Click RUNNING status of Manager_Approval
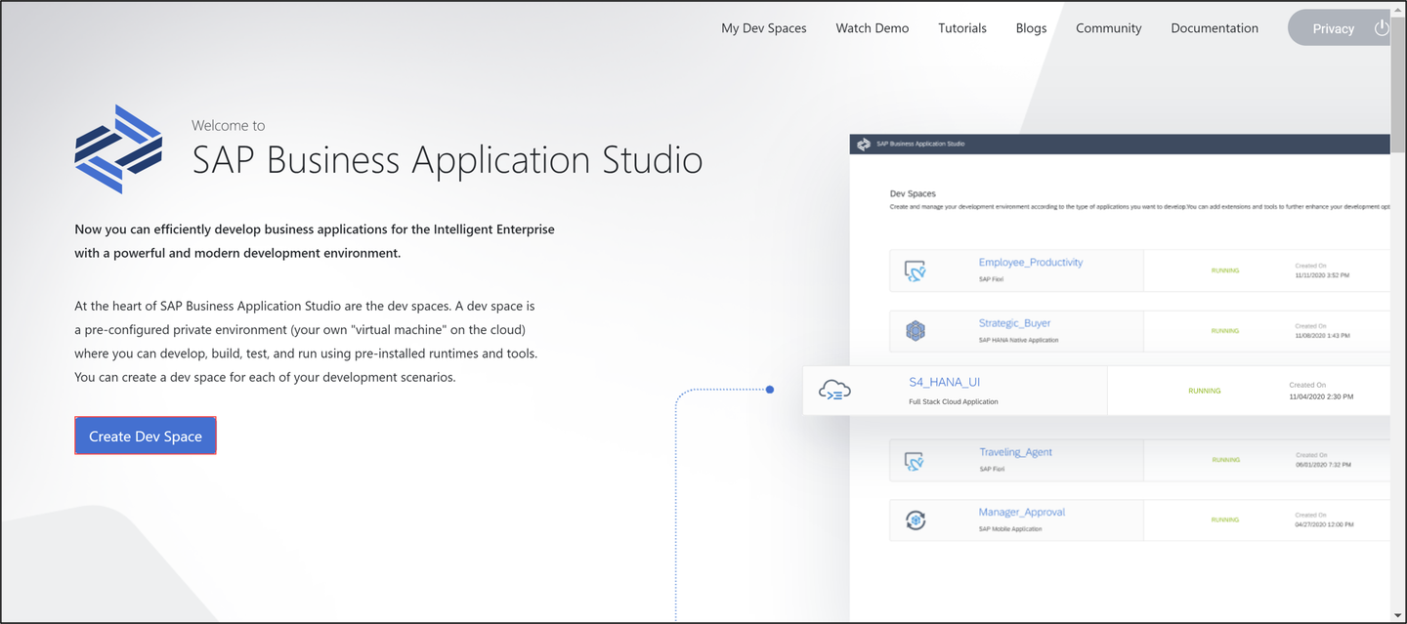The height and width of the screenshot is (624, 1407). [1225, 520]
